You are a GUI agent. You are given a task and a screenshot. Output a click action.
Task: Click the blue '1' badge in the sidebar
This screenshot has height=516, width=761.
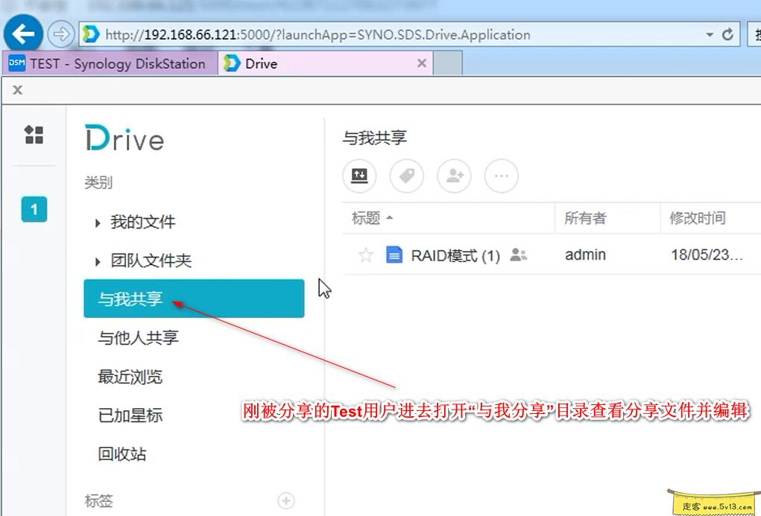[x=33, y=209]
